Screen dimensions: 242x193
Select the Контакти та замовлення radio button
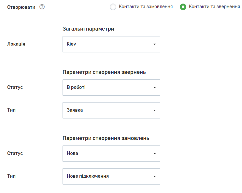pos(113,7)
